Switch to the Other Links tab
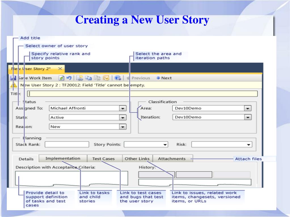 click(137, 158)
